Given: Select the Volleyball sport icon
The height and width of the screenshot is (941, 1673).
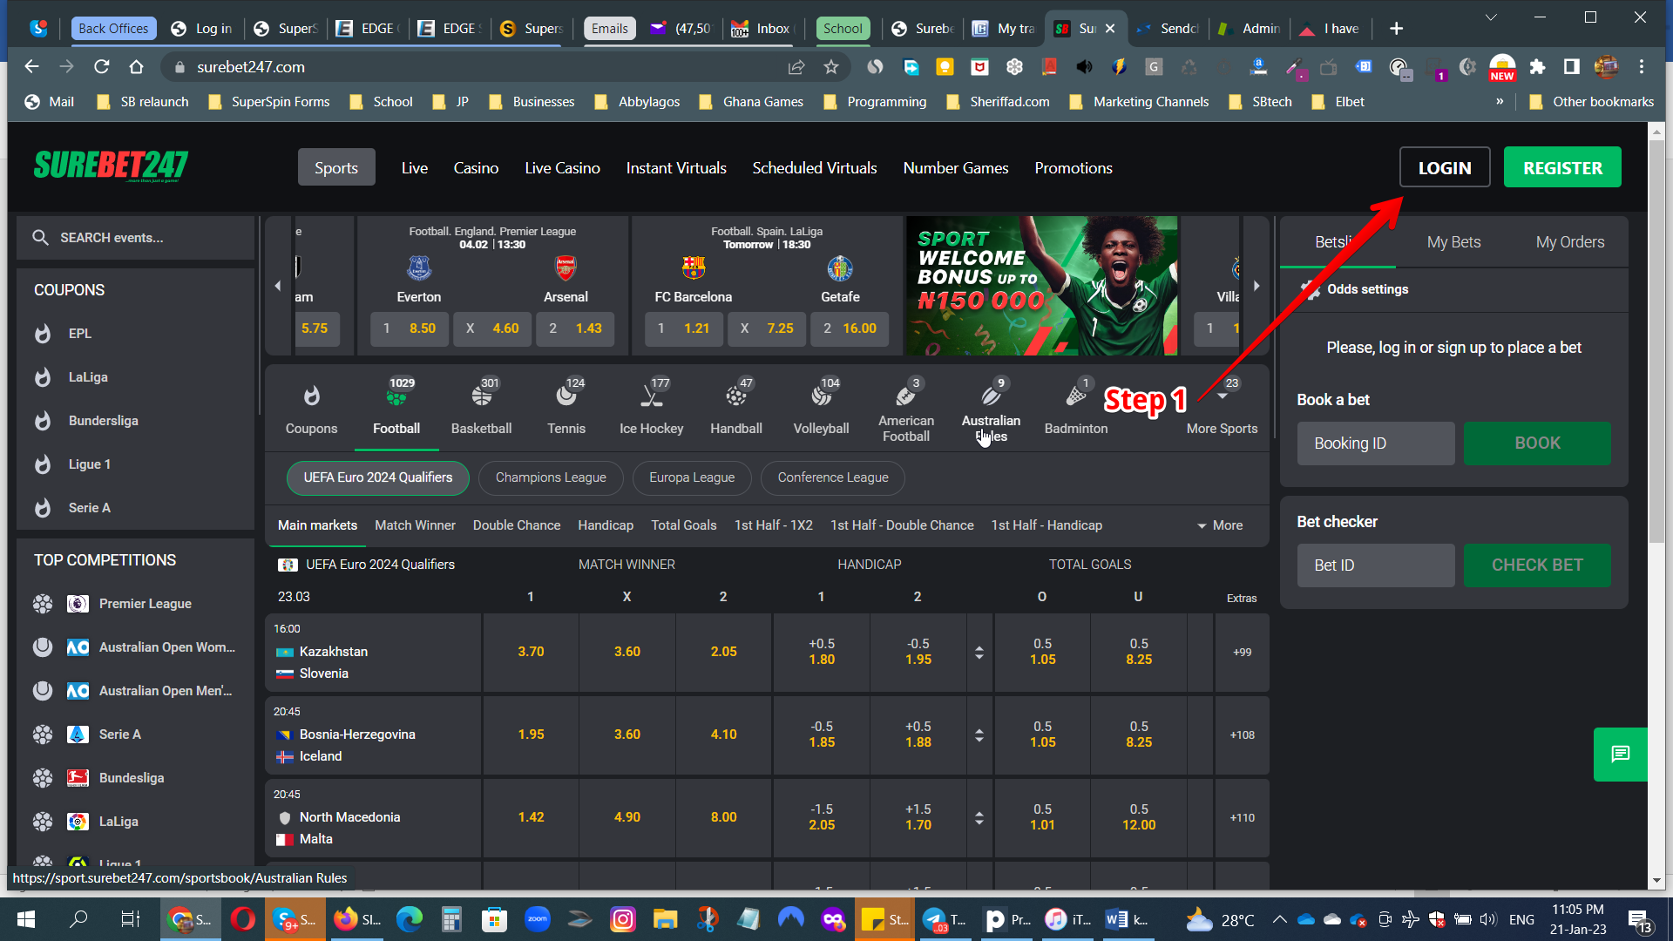Looking at the screenshot, I should (821, 397).
